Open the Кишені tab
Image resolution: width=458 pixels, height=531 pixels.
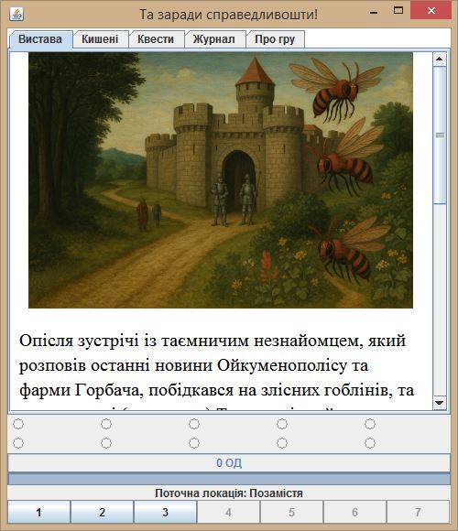tap(100, 39)
